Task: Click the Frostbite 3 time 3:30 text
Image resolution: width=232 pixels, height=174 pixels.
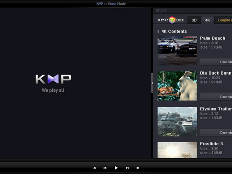Action: click(x=209, y=148)
